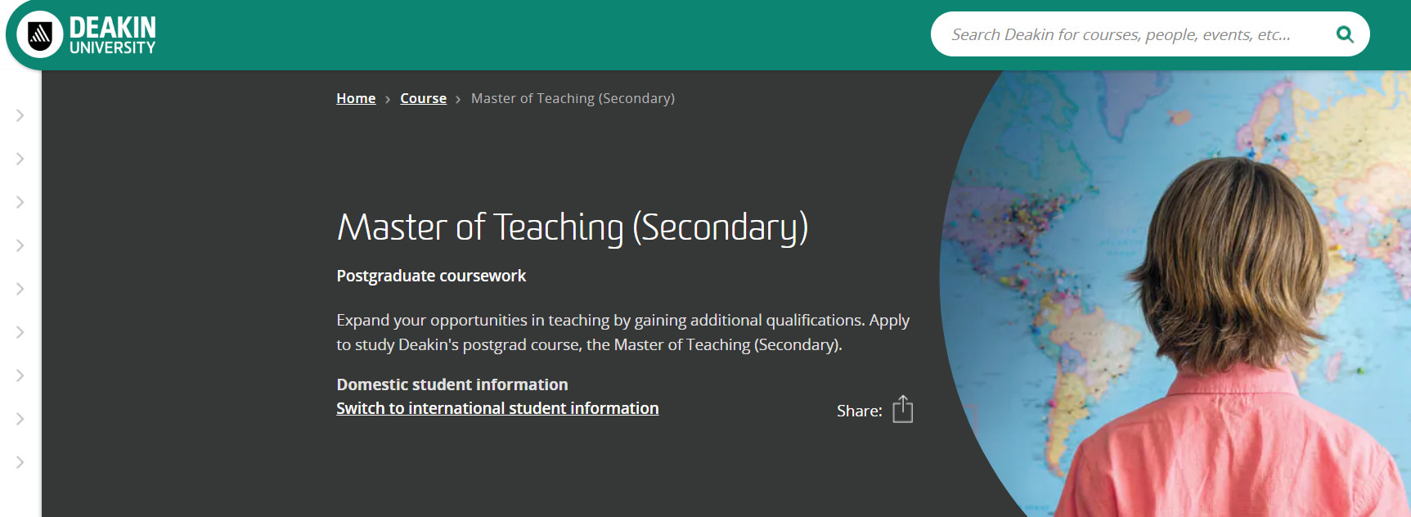Open the eighth left sidebar chevron
The width and height of the screenshot is (1411, 517).
click(x=20, y=419)
